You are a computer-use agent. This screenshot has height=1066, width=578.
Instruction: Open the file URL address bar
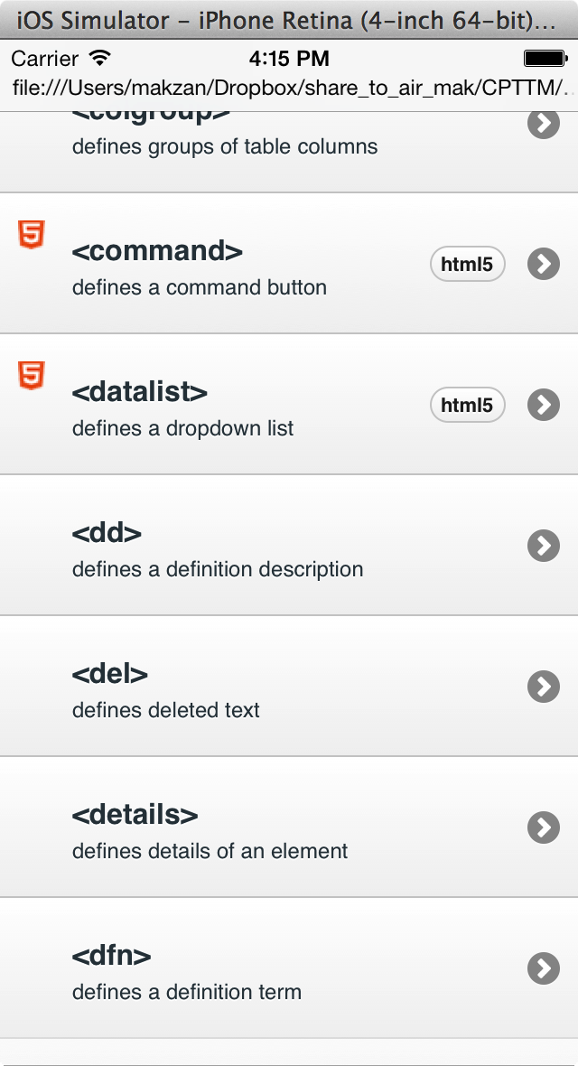[289, 89]
